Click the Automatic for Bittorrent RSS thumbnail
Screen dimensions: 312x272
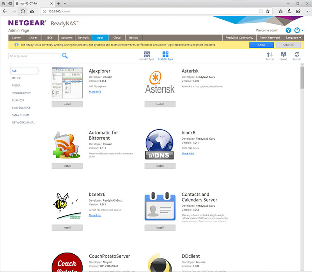(x=67, y=144)
